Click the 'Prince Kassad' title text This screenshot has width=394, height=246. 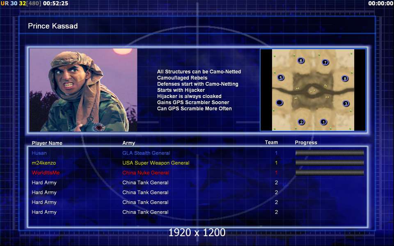(53, 26)
